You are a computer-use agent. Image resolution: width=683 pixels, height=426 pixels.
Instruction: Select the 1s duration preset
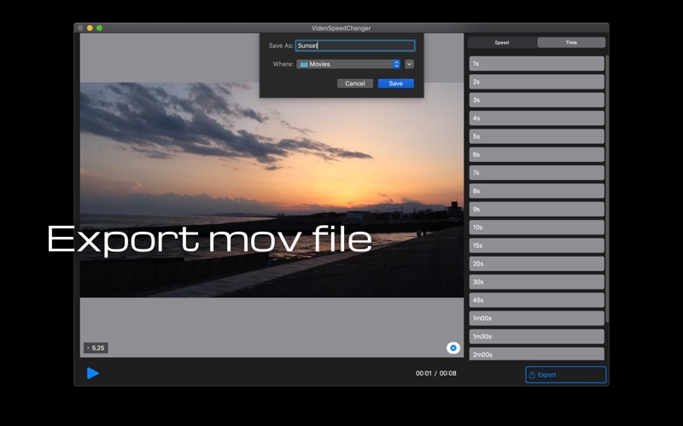(x=537, y=63)
